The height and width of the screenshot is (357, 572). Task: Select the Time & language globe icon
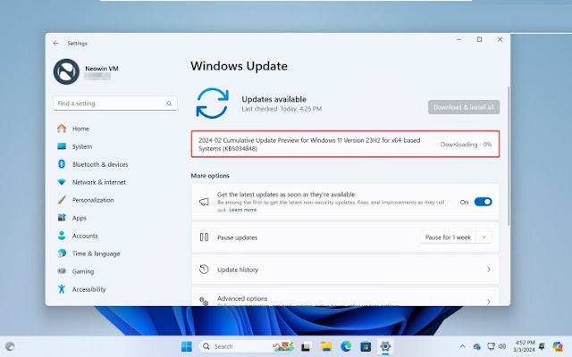[62, 253]
